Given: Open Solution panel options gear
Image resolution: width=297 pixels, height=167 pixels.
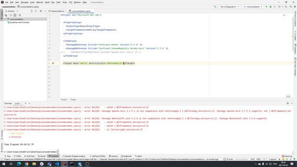Looking at the screenshot, I should 41,11.
